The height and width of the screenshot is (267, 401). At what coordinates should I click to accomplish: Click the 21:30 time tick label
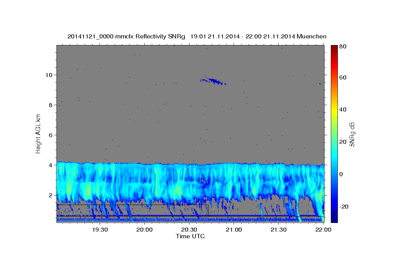coord(278,230)
